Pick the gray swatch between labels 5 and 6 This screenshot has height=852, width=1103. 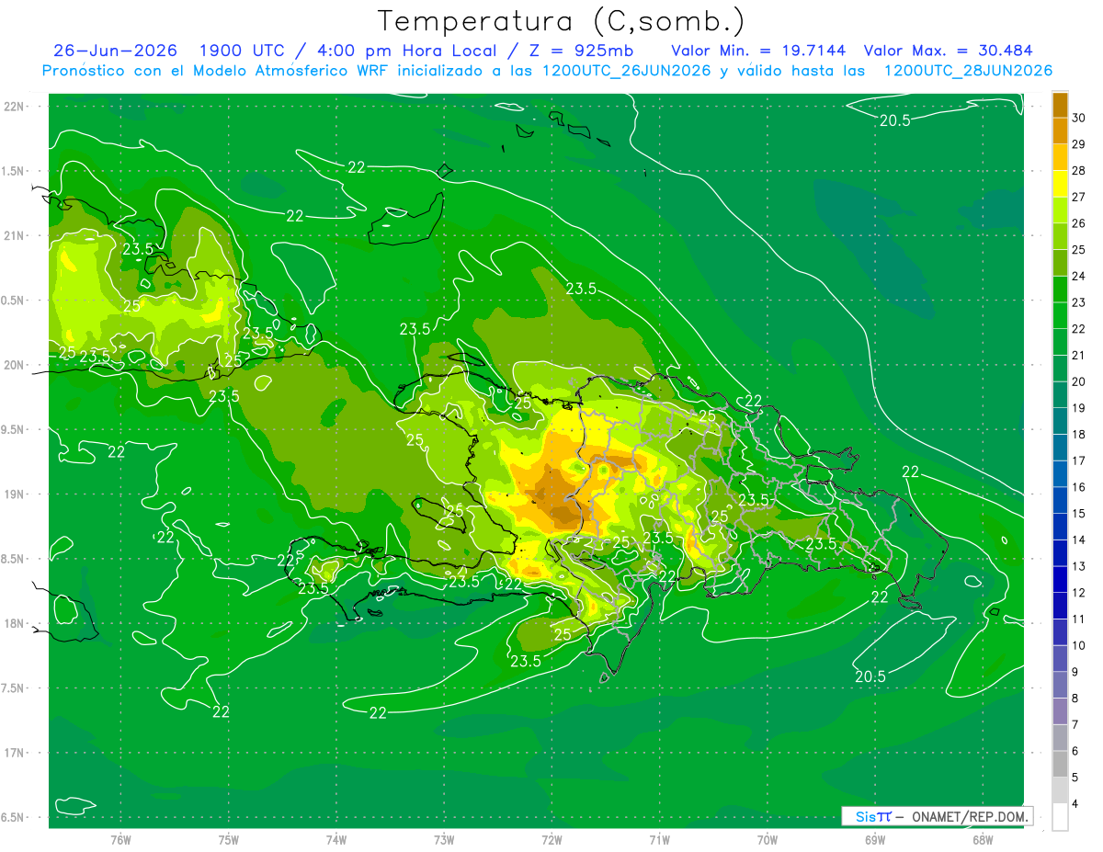click(x=1060, y=764)
